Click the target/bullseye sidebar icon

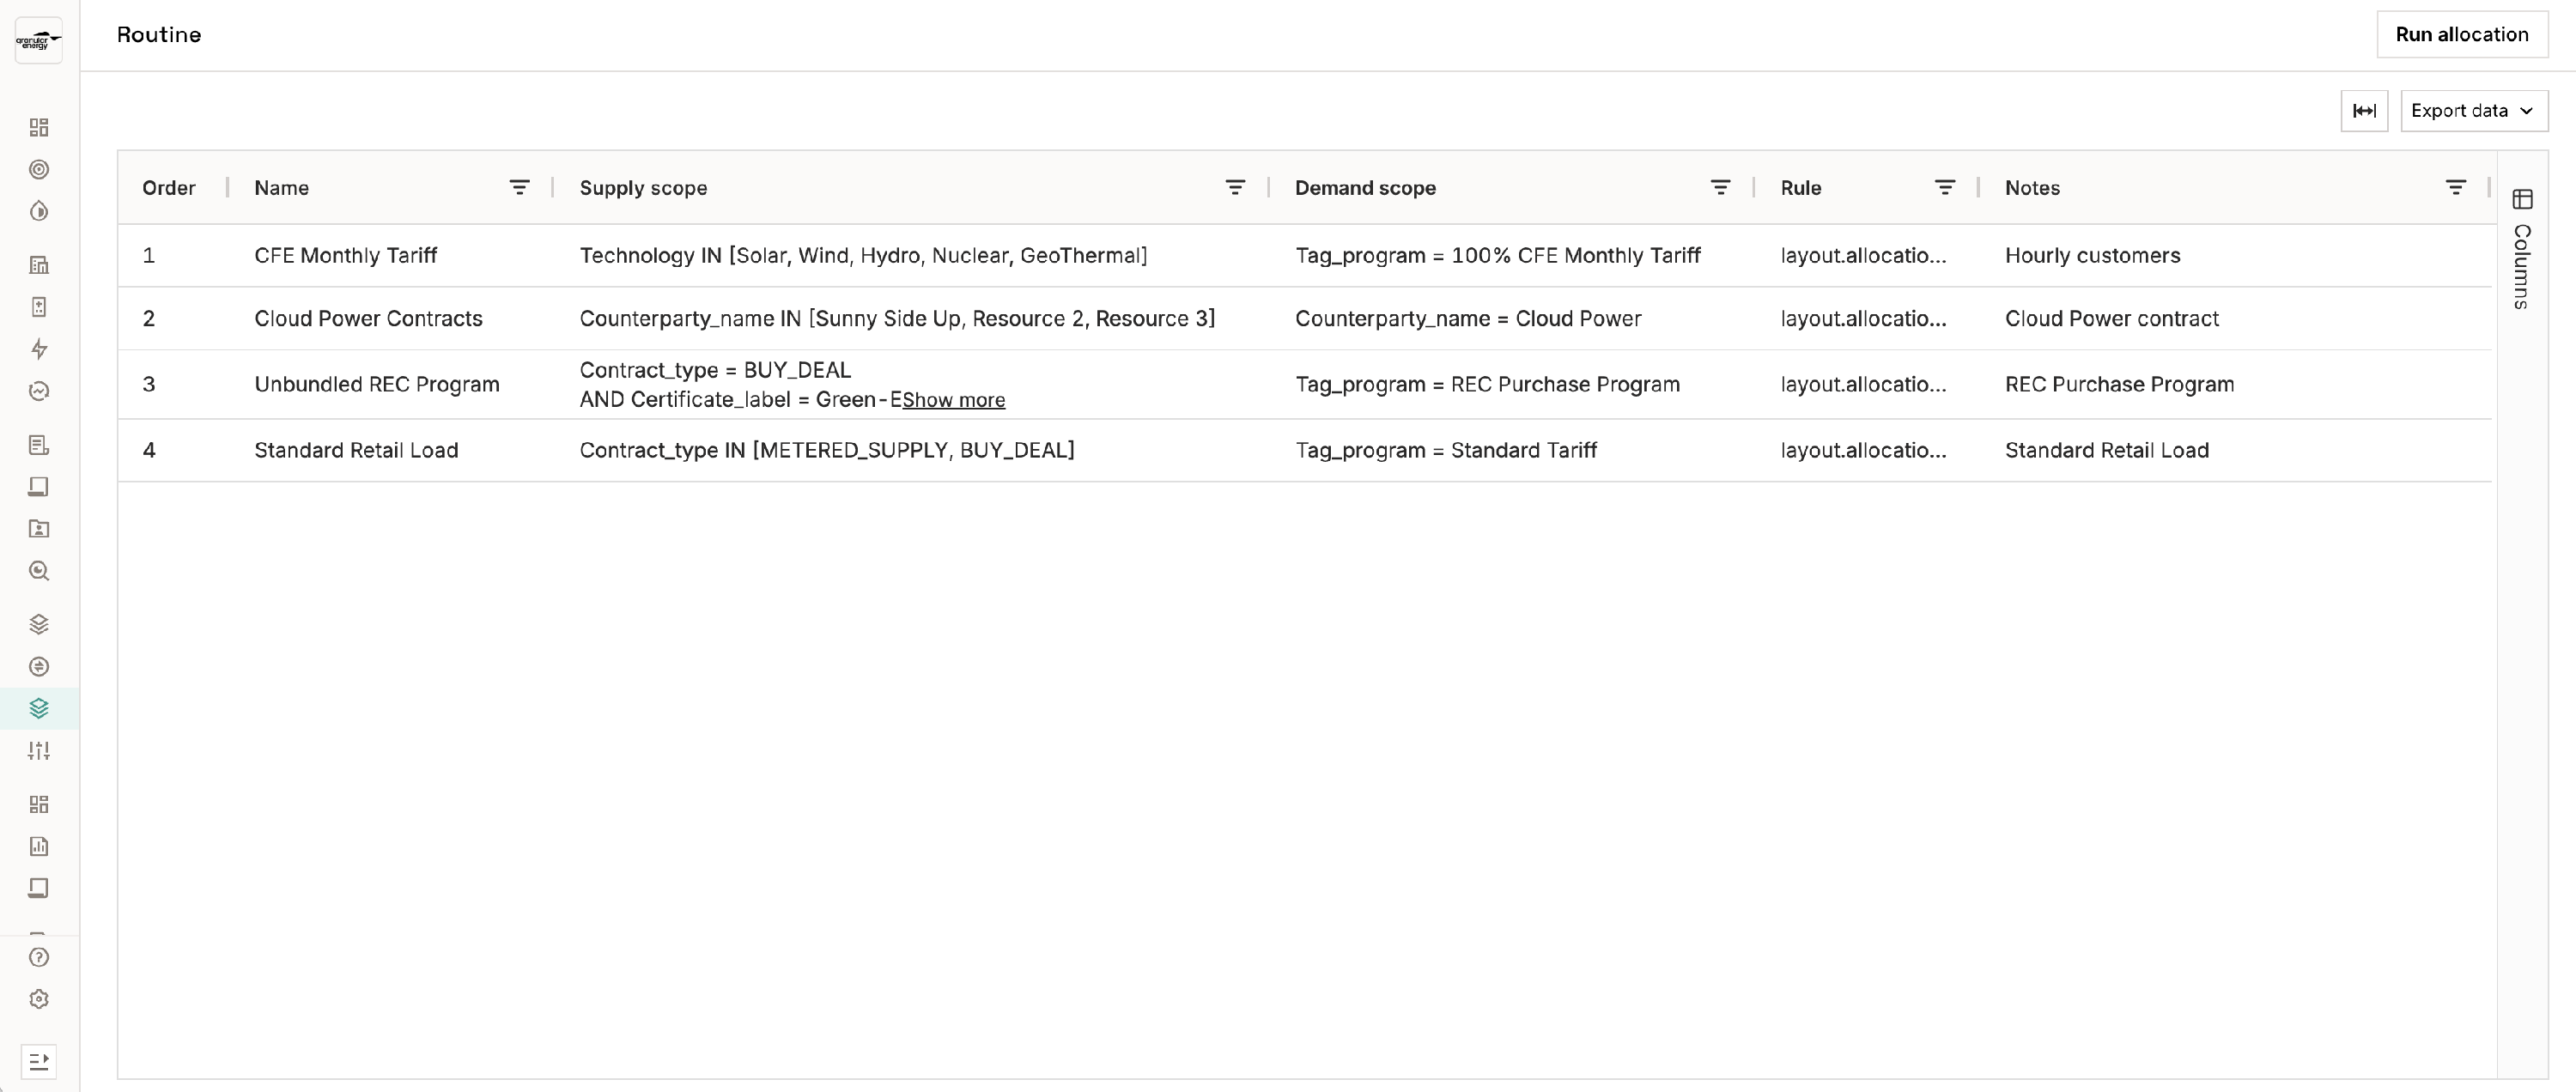[x=39, y=170]
